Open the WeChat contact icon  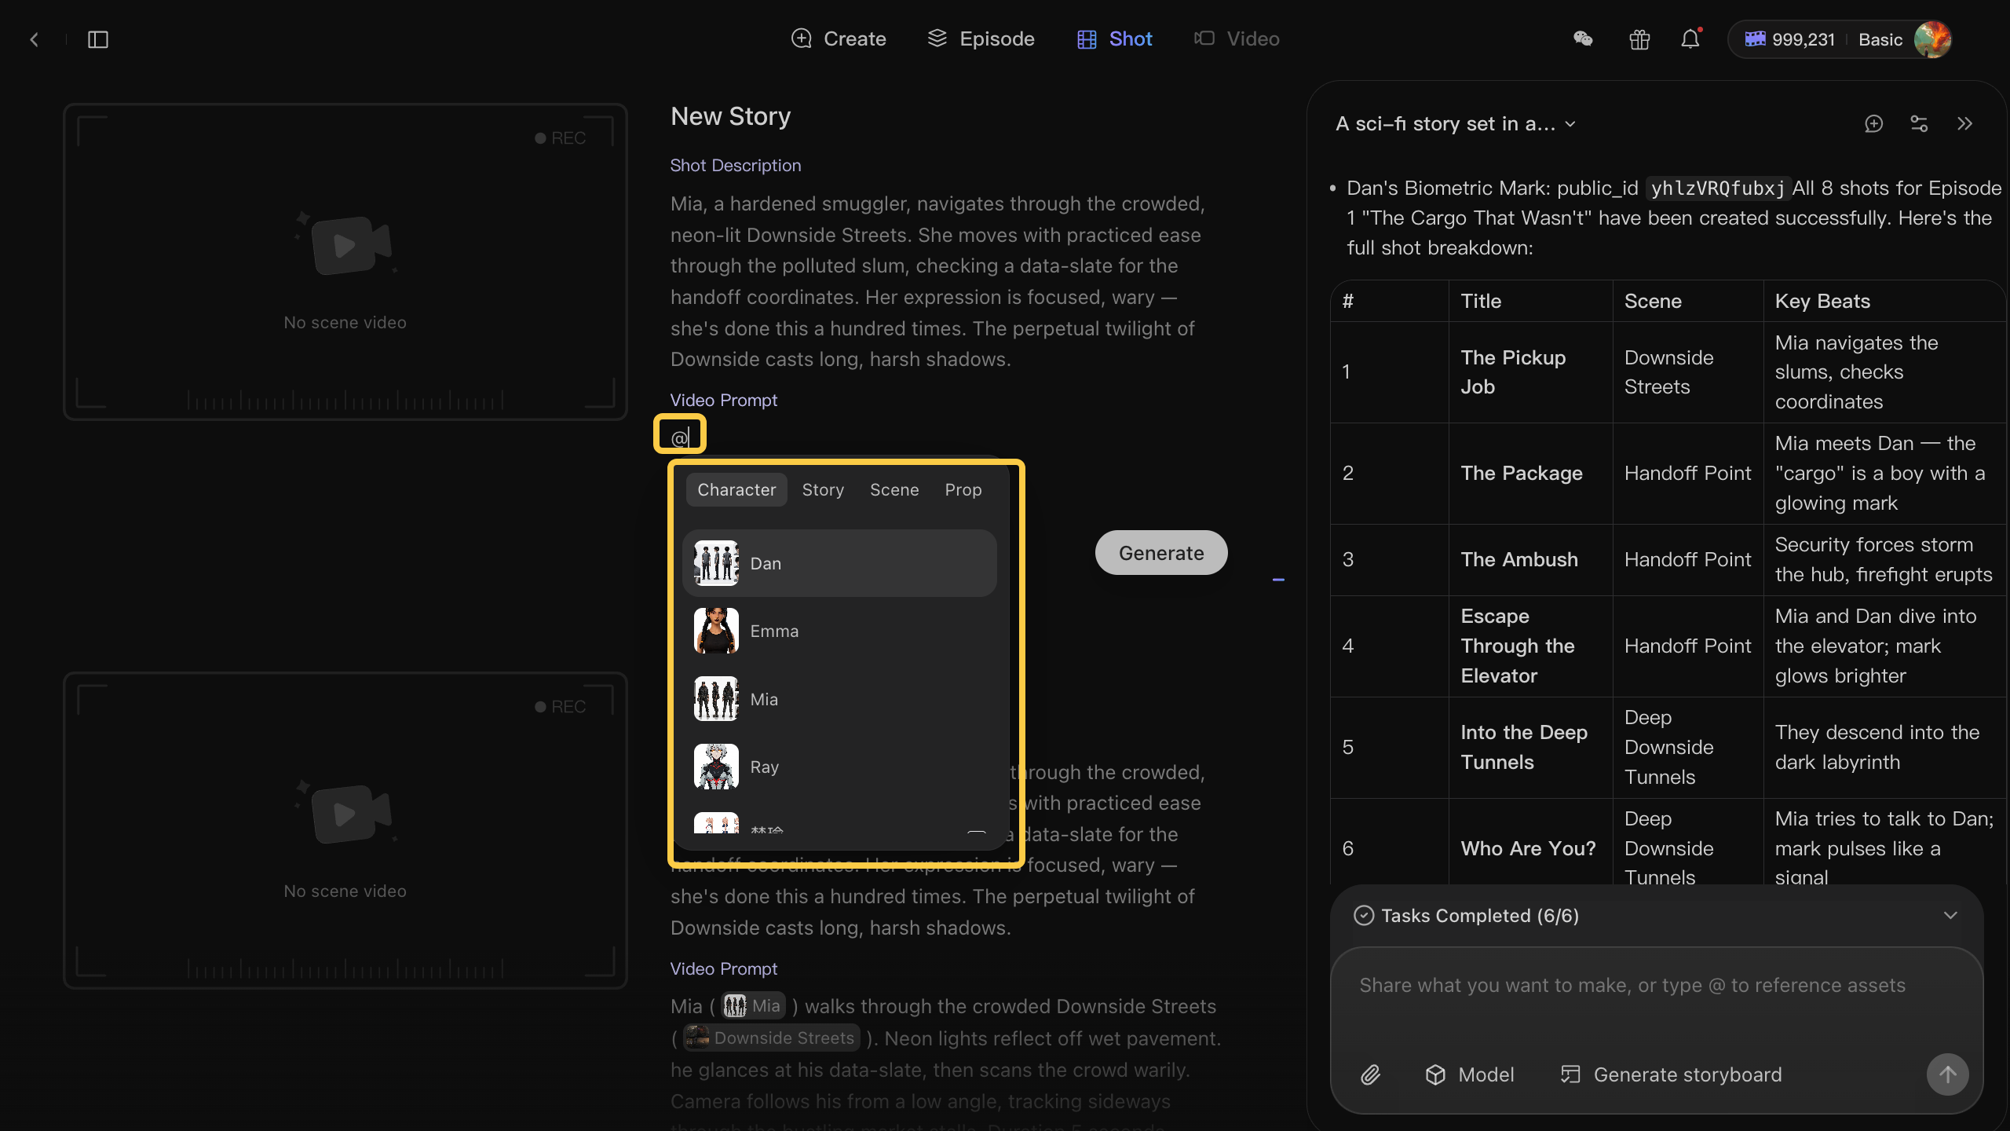point(1583,39)
